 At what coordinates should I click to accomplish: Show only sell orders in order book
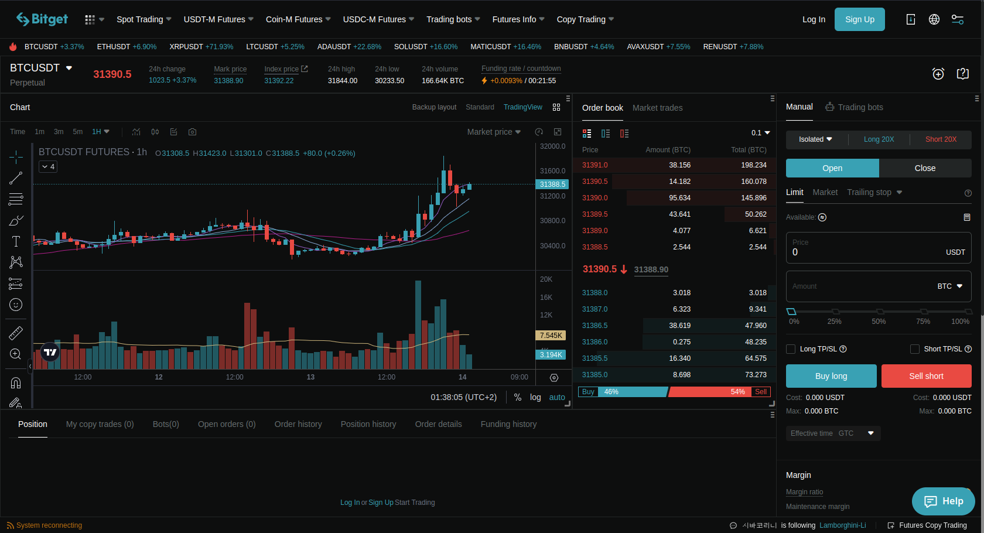624,134
